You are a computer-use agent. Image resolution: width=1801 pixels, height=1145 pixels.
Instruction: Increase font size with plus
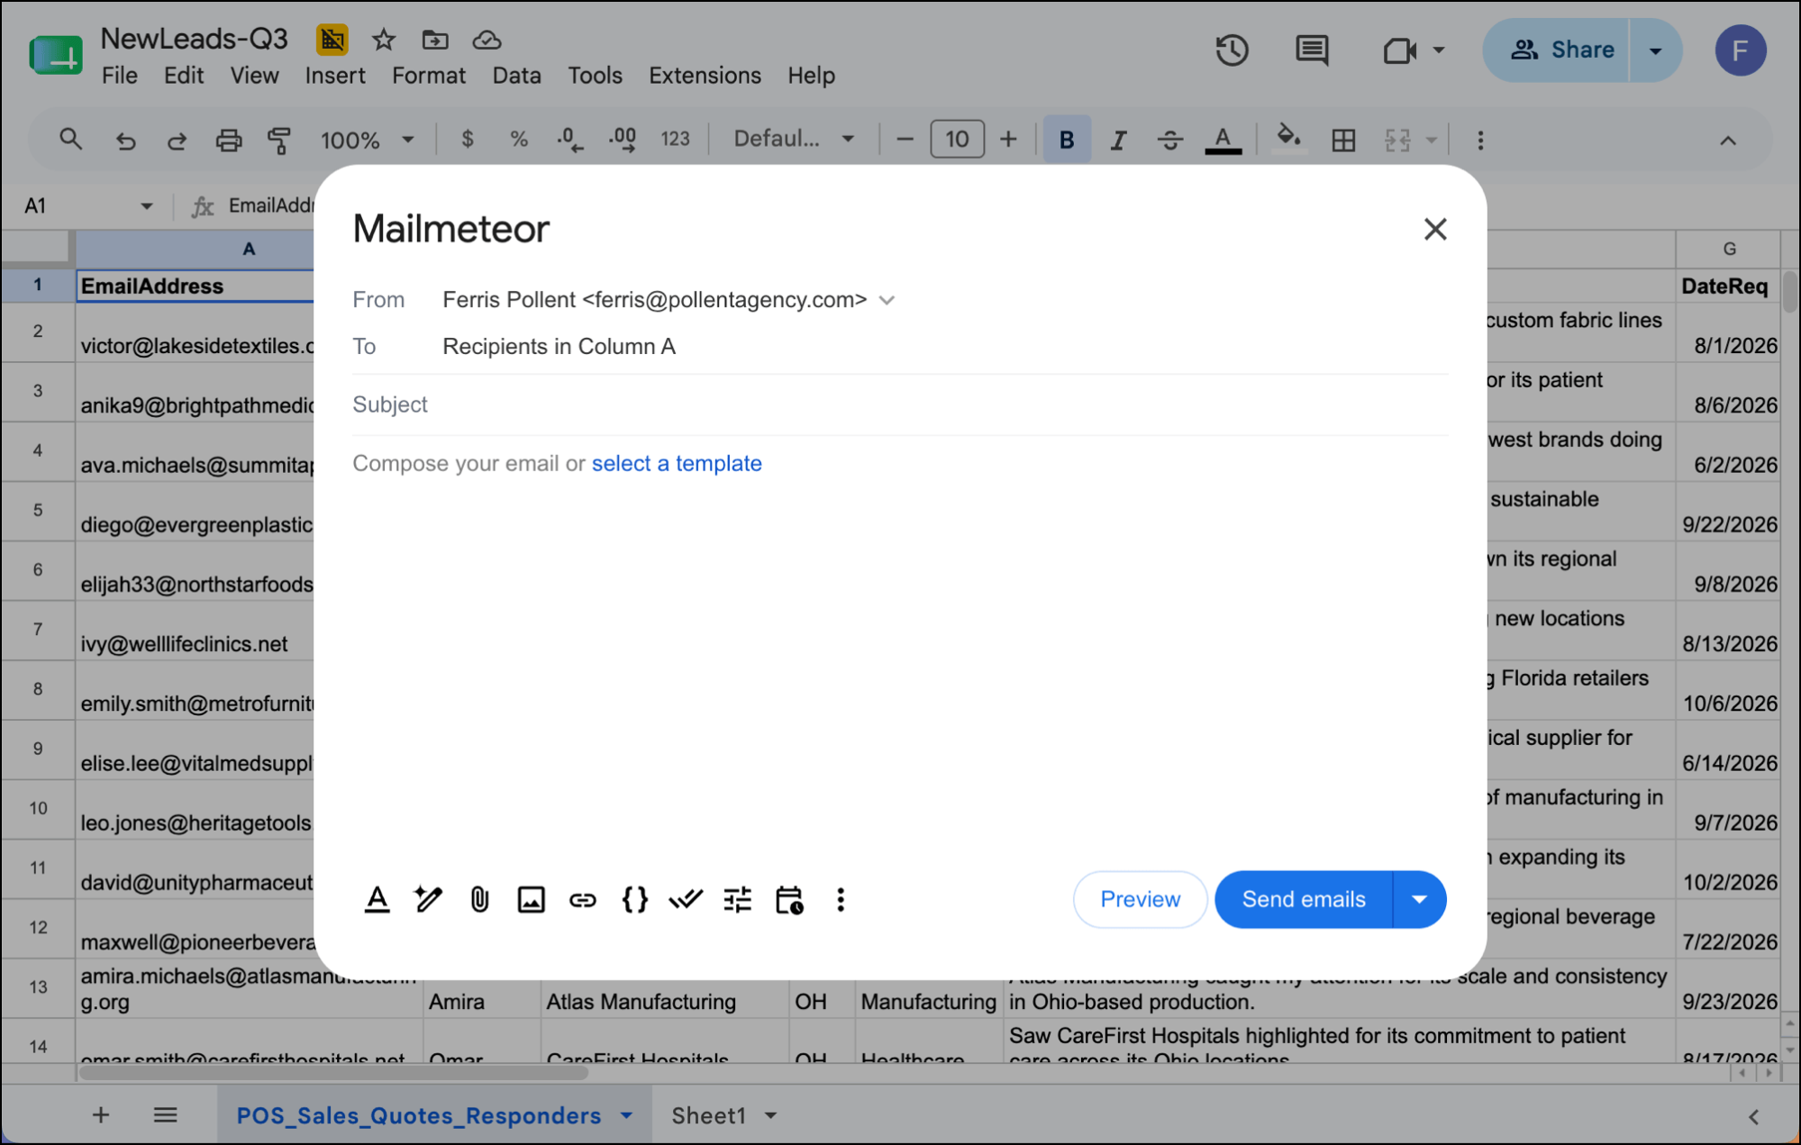pos(1008,140)
